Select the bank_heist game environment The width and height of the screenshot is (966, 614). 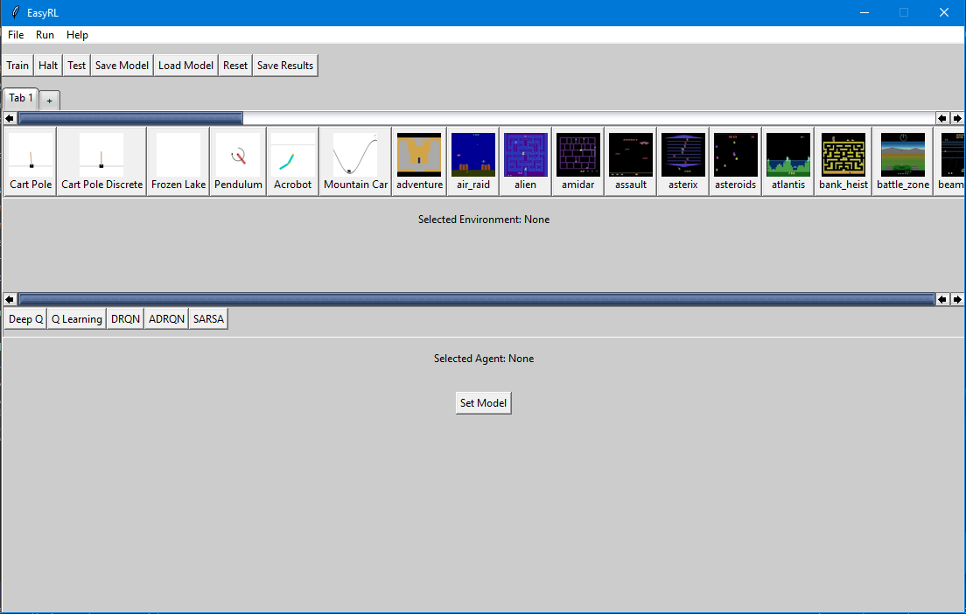click(843, 161)
